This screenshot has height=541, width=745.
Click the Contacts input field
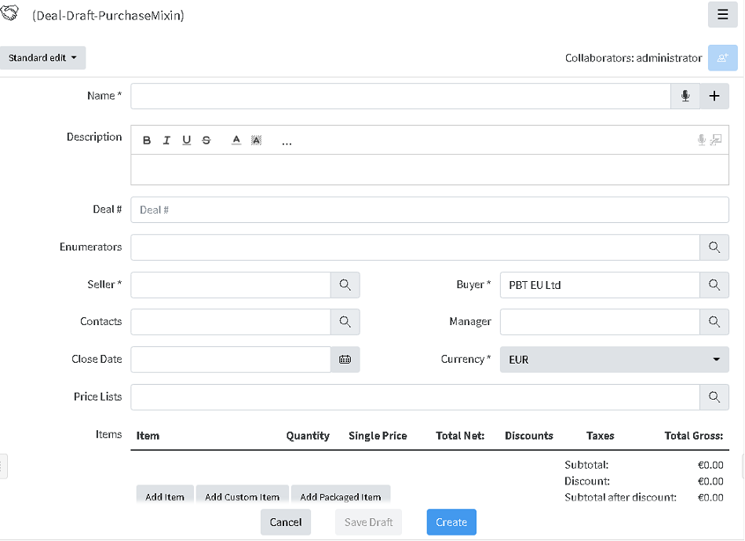coord(231,322)
